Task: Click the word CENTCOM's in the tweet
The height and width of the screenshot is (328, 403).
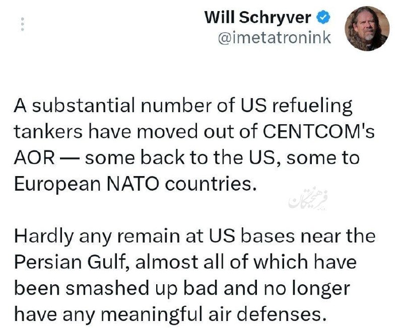Action: click(x=319, y=131)
